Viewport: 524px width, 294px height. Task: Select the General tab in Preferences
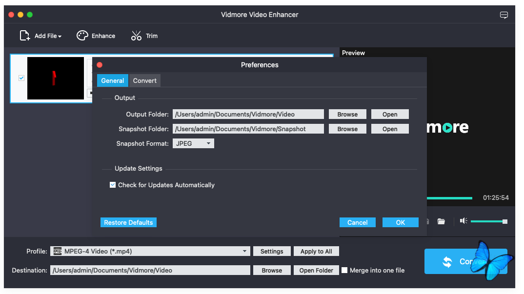[113, 80]
